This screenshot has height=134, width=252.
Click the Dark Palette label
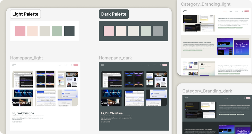[114, 14]
